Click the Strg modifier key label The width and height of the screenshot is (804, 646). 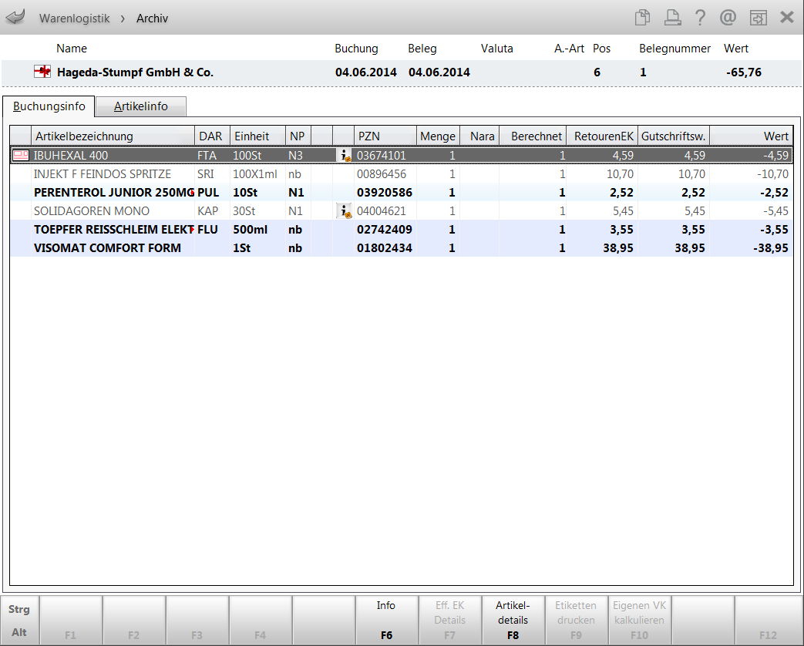point(19,609)
